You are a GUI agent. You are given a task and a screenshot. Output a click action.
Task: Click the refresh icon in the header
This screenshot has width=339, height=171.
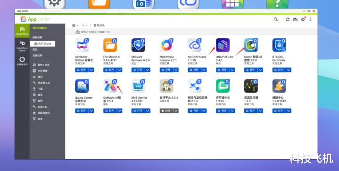click(288, 19)
